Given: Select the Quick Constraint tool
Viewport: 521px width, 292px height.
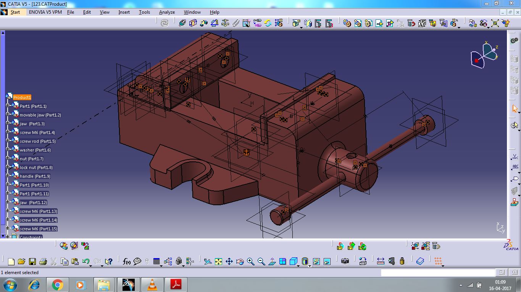Looking at the screenshot, I should [x=247, y=23].
